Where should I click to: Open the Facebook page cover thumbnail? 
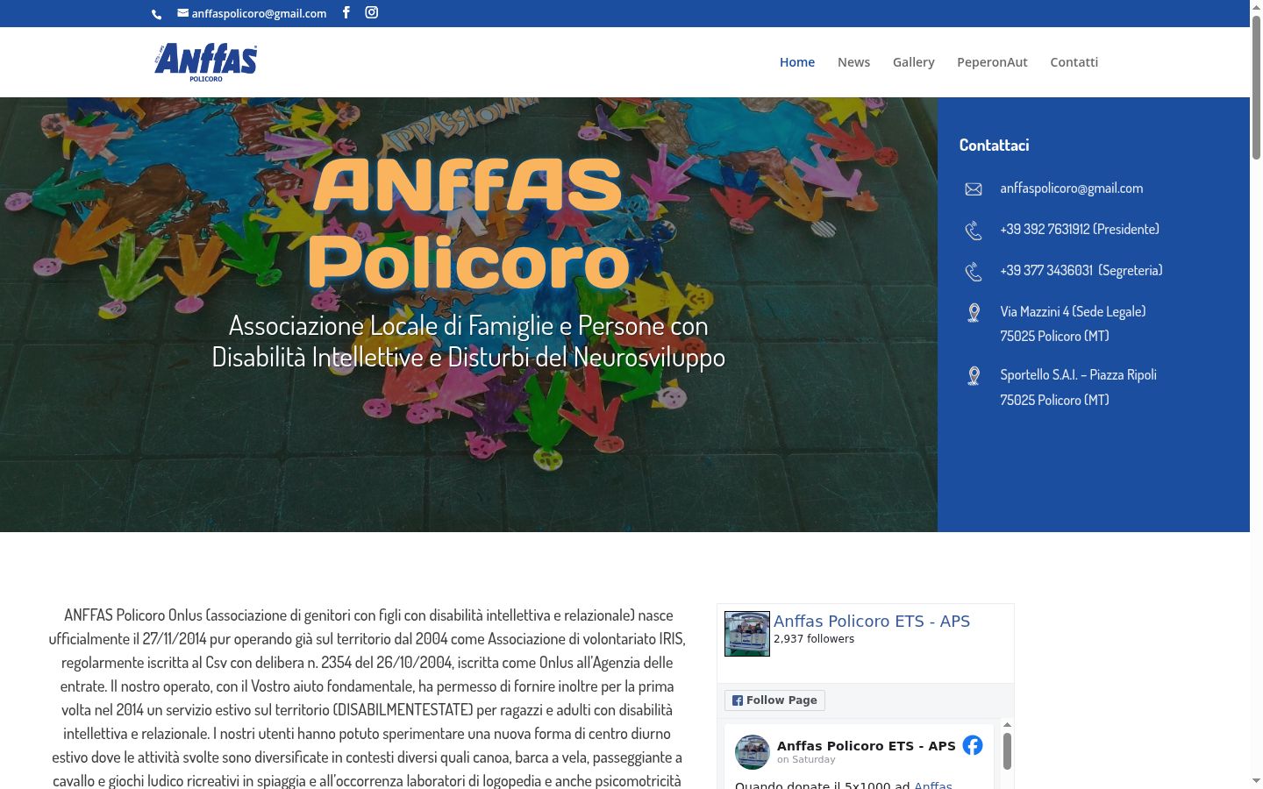pos(747,634)
